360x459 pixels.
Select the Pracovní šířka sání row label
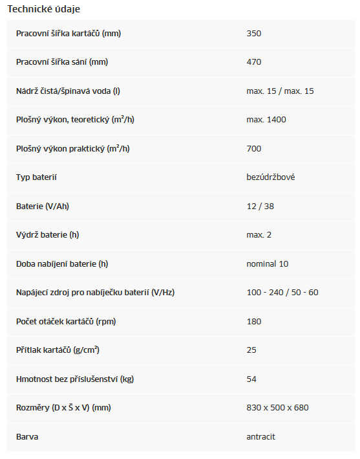click(62, 62)
